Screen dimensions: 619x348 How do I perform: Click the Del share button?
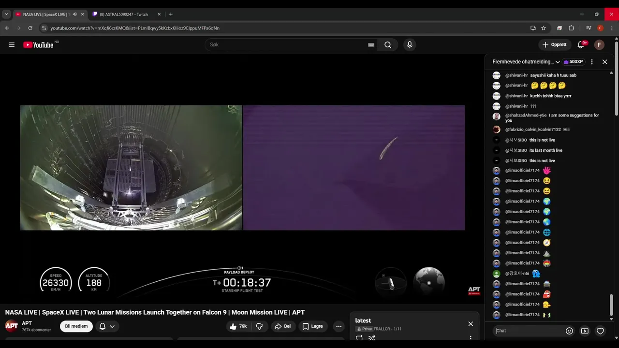tap(282, 326)
